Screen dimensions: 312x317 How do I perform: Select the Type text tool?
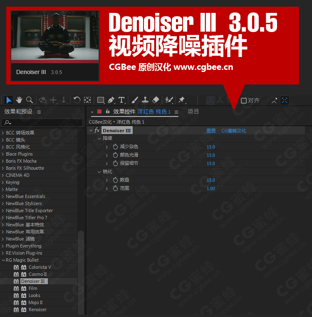coord(121,100)
